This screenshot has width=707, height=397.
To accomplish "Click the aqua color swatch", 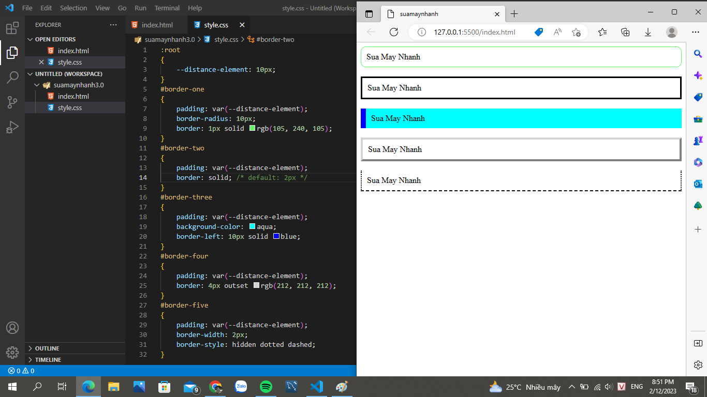I will (253, 226).
